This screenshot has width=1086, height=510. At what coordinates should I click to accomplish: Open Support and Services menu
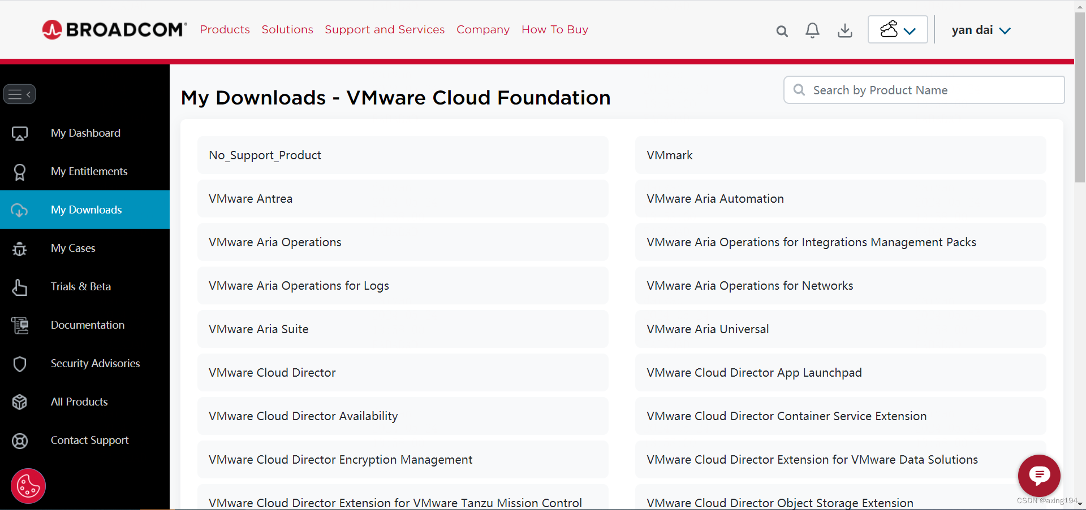[x=385, y=29]
